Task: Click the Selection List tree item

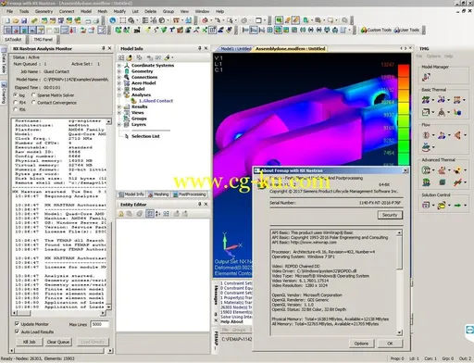Action: tap(145, 136)
